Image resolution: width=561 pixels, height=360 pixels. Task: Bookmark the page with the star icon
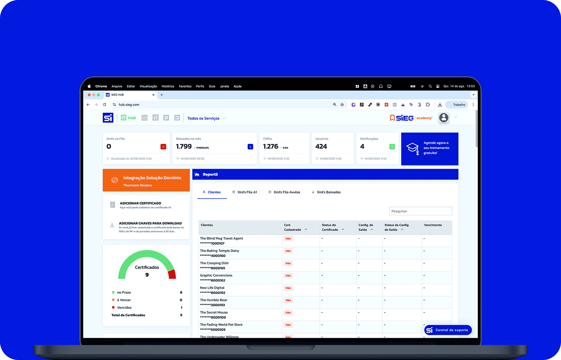pyautogui.click(x=342, y=105)
